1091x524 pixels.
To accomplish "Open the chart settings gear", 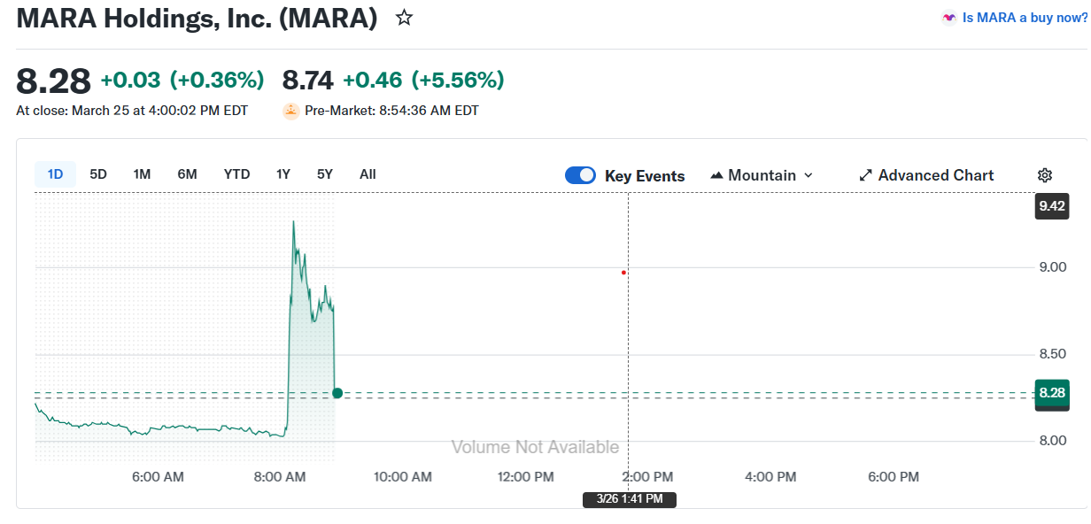I will [x=1045, y=174].
